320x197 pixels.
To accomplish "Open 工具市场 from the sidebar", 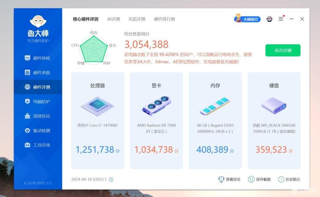I will 38,145.
